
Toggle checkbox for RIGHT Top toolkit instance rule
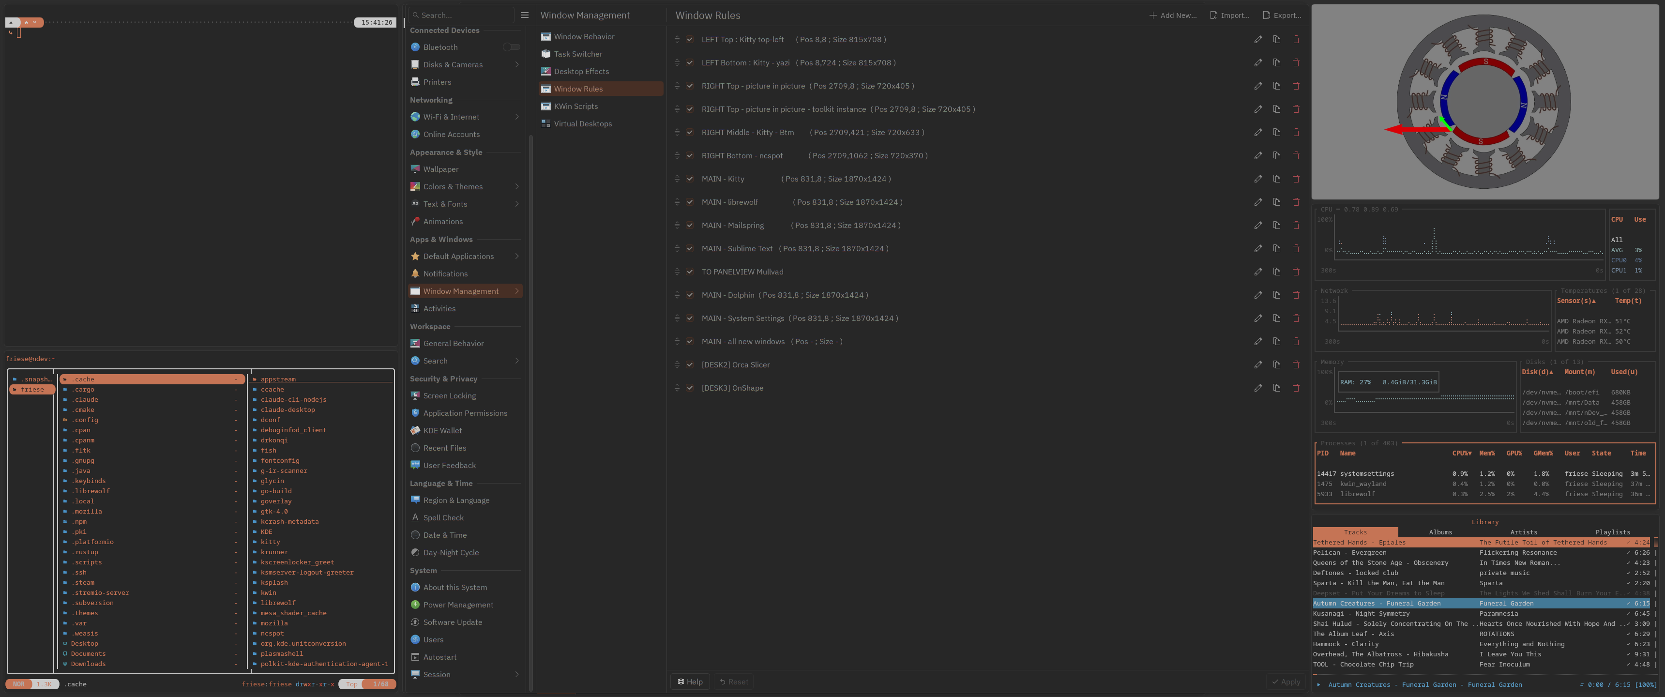tap(690, 109)
